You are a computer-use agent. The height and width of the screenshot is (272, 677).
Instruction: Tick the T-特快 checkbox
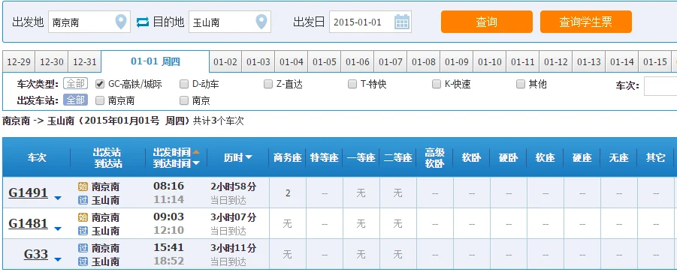[x=352, y=84]
